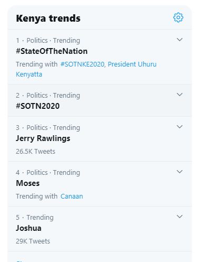220x262 pixels.
Task: Expand options chevron for #StateOfTheNation trend
Action: (x=179, y=40)
